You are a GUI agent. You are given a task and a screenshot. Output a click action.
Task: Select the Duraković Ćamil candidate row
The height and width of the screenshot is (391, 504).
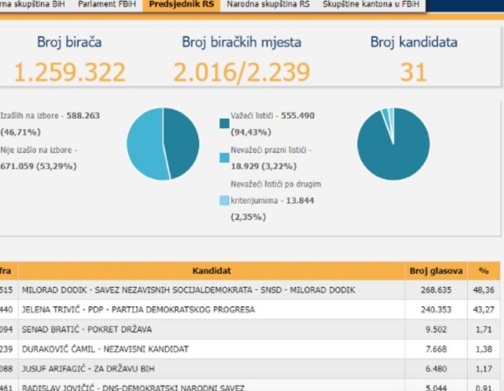pos(105,349)
